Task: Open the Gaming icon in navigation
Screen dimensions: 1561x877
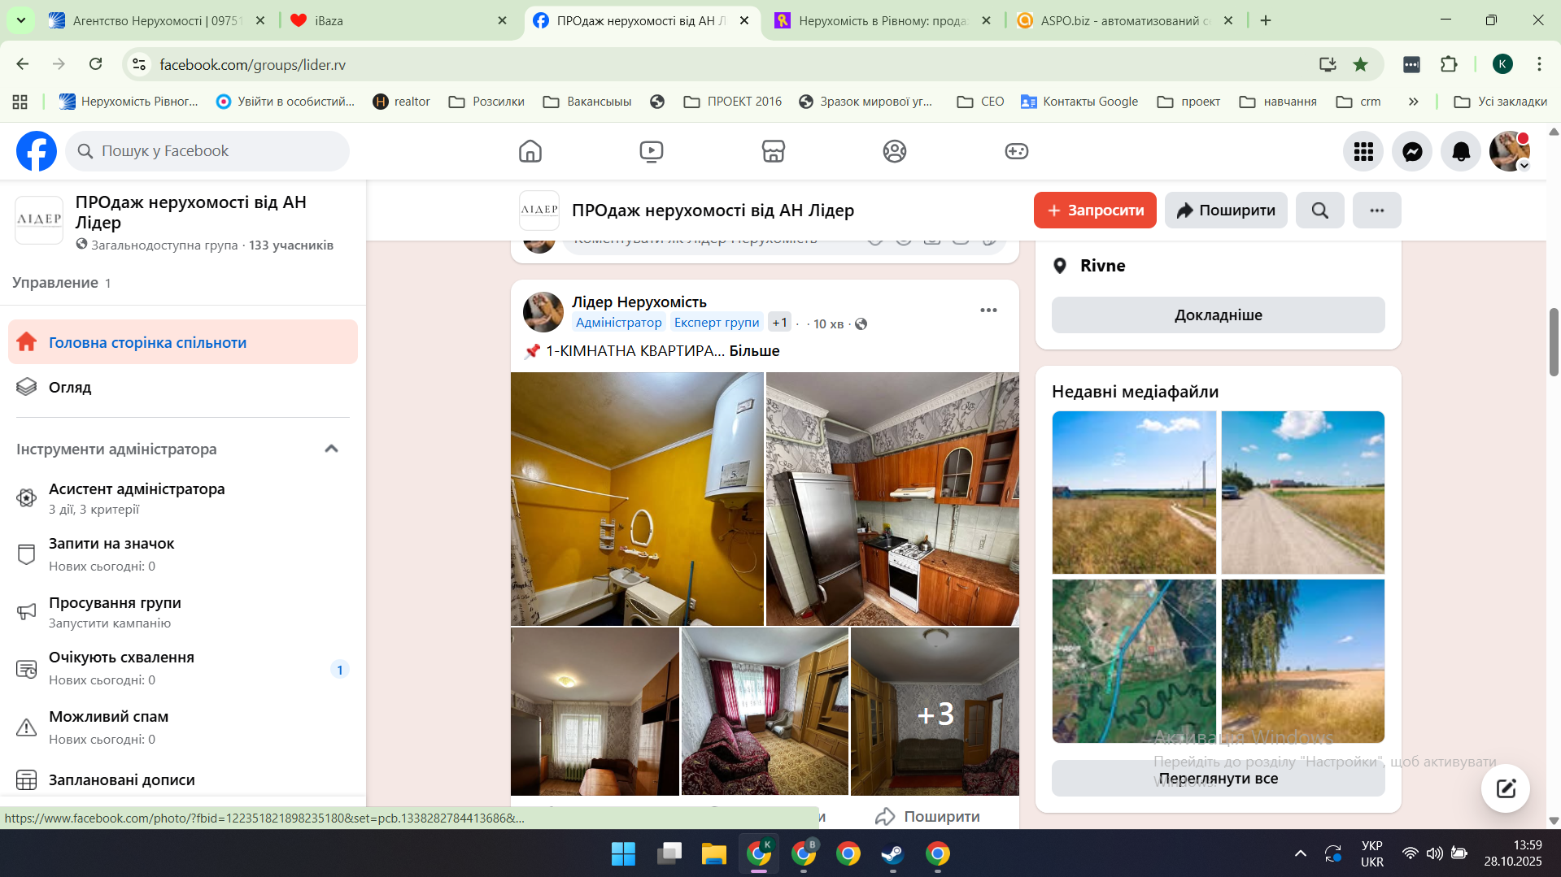Action: coord(1016,151)
